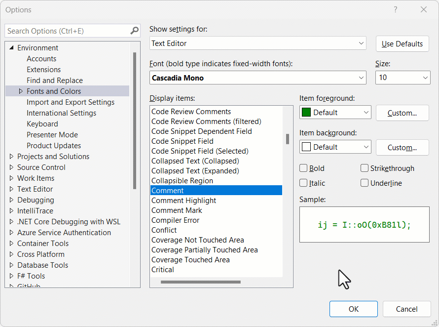Enable Bold formatting for Comment

(303, 168)
